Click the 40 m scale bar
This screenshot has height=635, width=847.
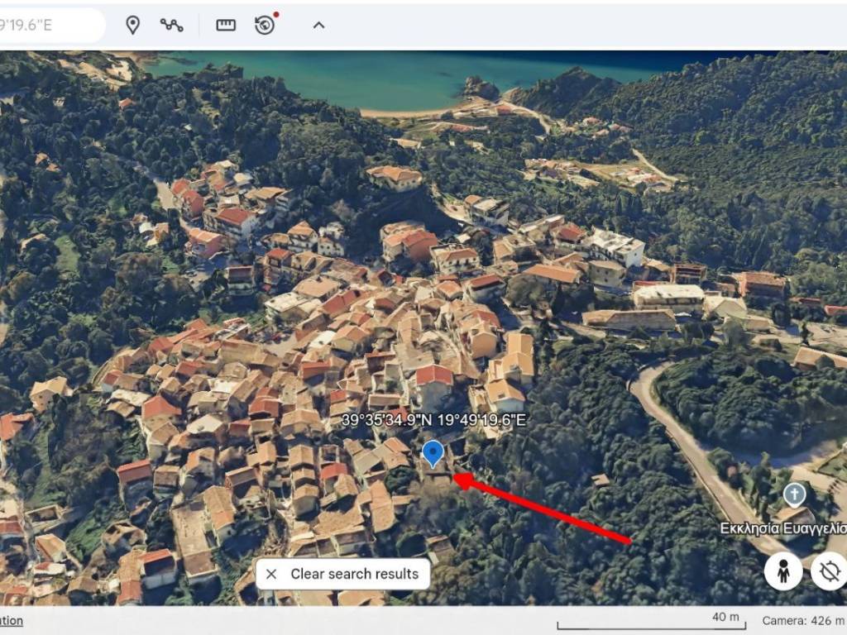click(x=650, y=622)
